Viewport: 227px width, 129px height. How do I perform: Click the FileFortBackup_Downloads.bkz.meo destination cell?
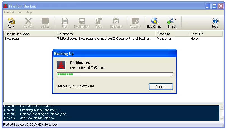pos(105,39)
